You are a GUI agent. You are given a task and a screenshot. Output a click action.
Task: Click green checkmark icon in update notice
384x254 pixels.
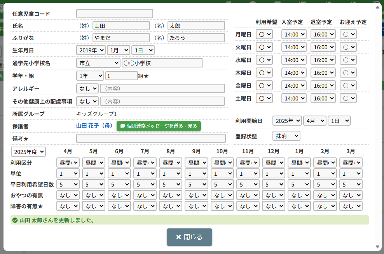point(15,220)
